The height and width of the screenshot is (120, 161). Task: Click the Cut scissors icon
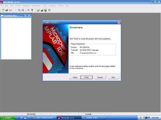coord(16,10)
